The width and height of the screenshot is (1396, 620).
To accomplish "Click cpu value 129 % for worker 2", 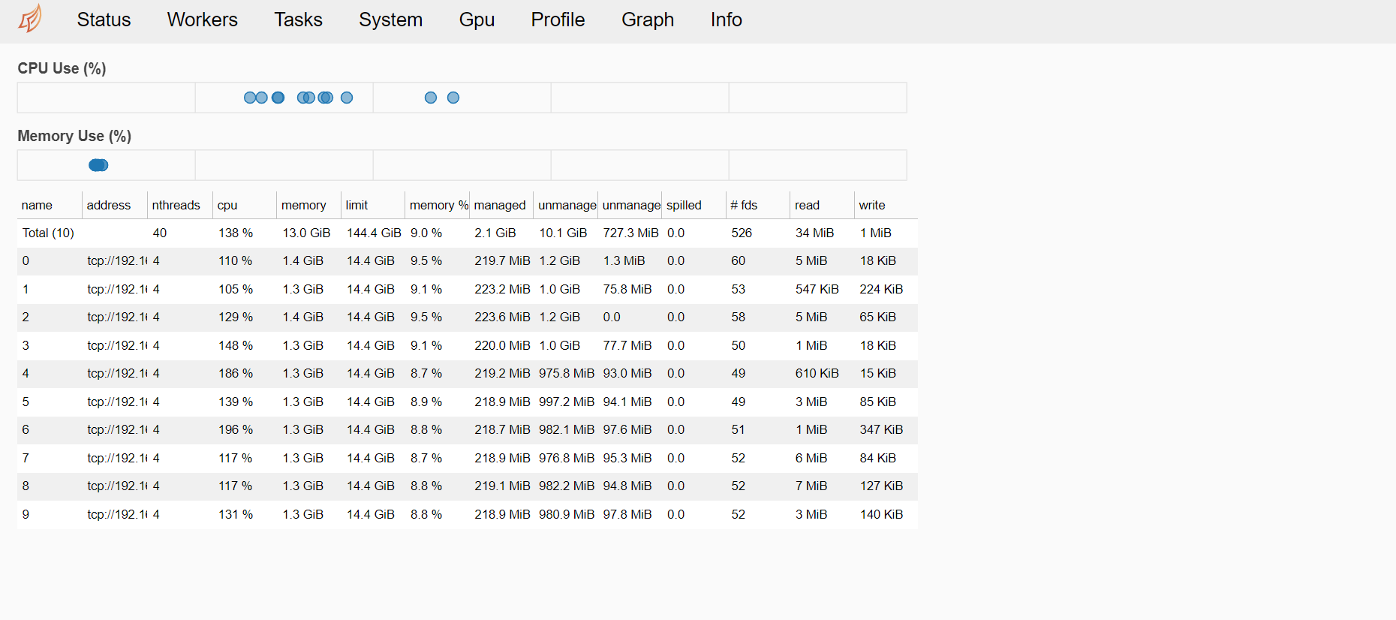I will coord(236,317).
